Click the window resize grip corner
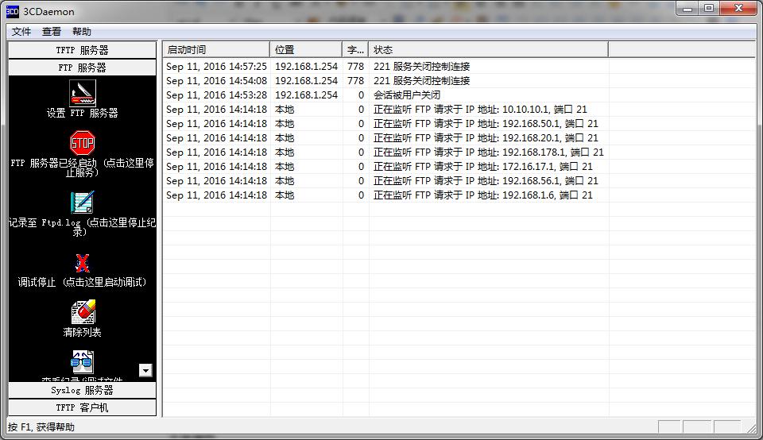 pyautogui.click(x=751, y=427)
